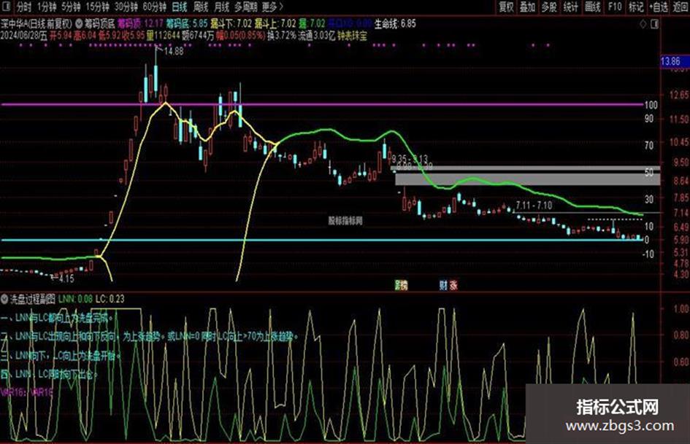Expand the 更多 more periods menu

click(272, 7)
